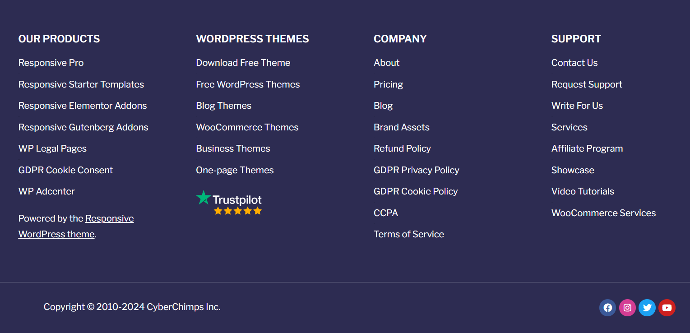Open GDPR Cookie Consent product
The height and width of the screenshot is (333, 690).
pyautogui.click(x=65, y=170)
